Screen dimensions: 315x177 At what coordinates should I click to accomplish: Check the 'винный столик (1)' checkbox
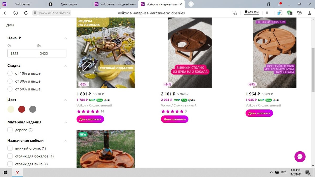10,148
